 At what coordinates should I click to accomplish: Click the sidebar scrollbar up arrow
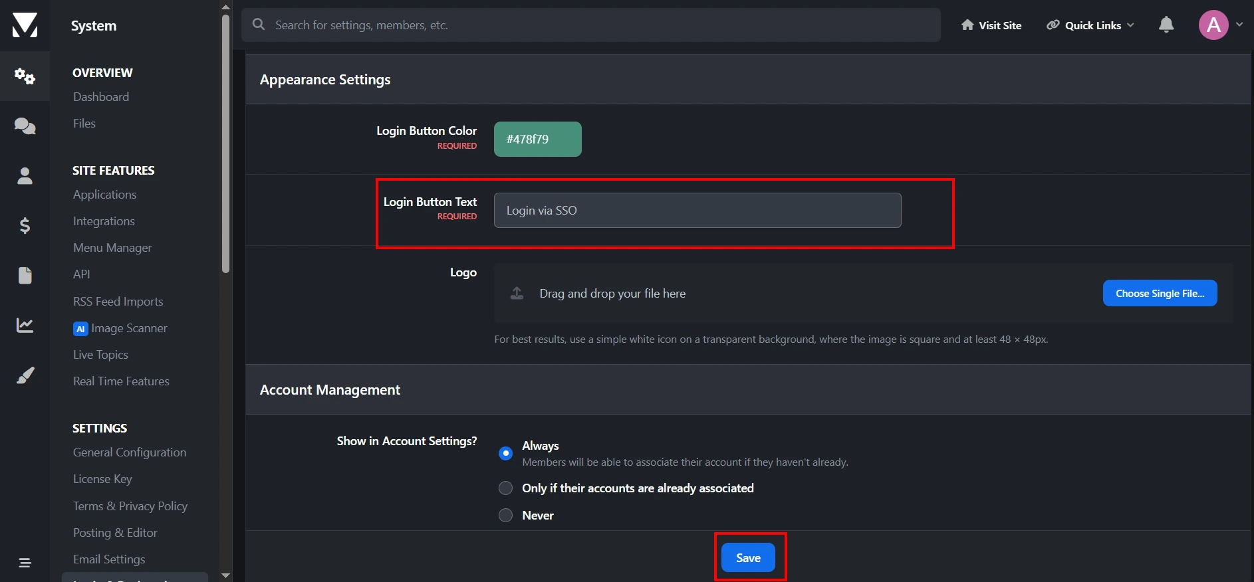click(225, 7)
